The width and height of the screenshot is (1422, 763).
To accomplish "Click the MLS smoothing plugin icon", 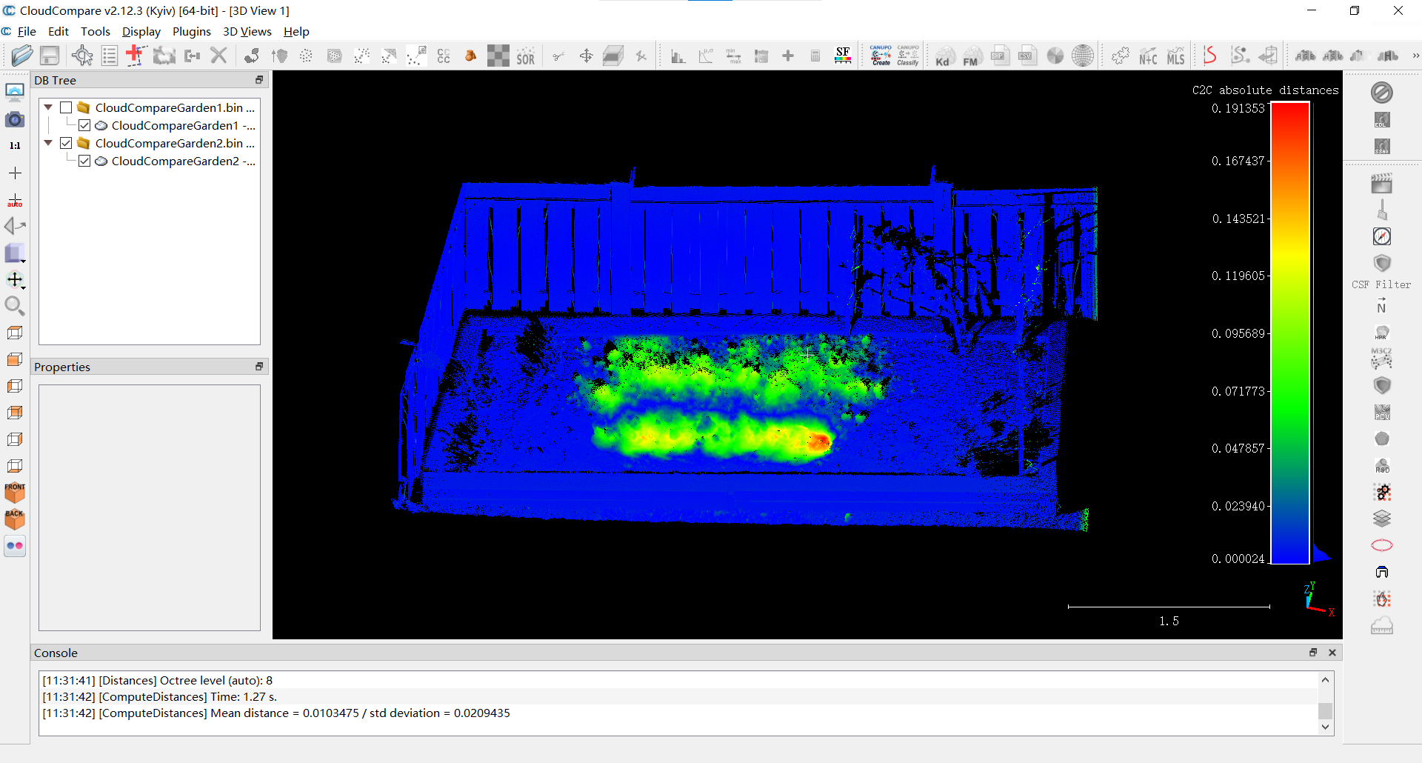I will [1176, 56].
